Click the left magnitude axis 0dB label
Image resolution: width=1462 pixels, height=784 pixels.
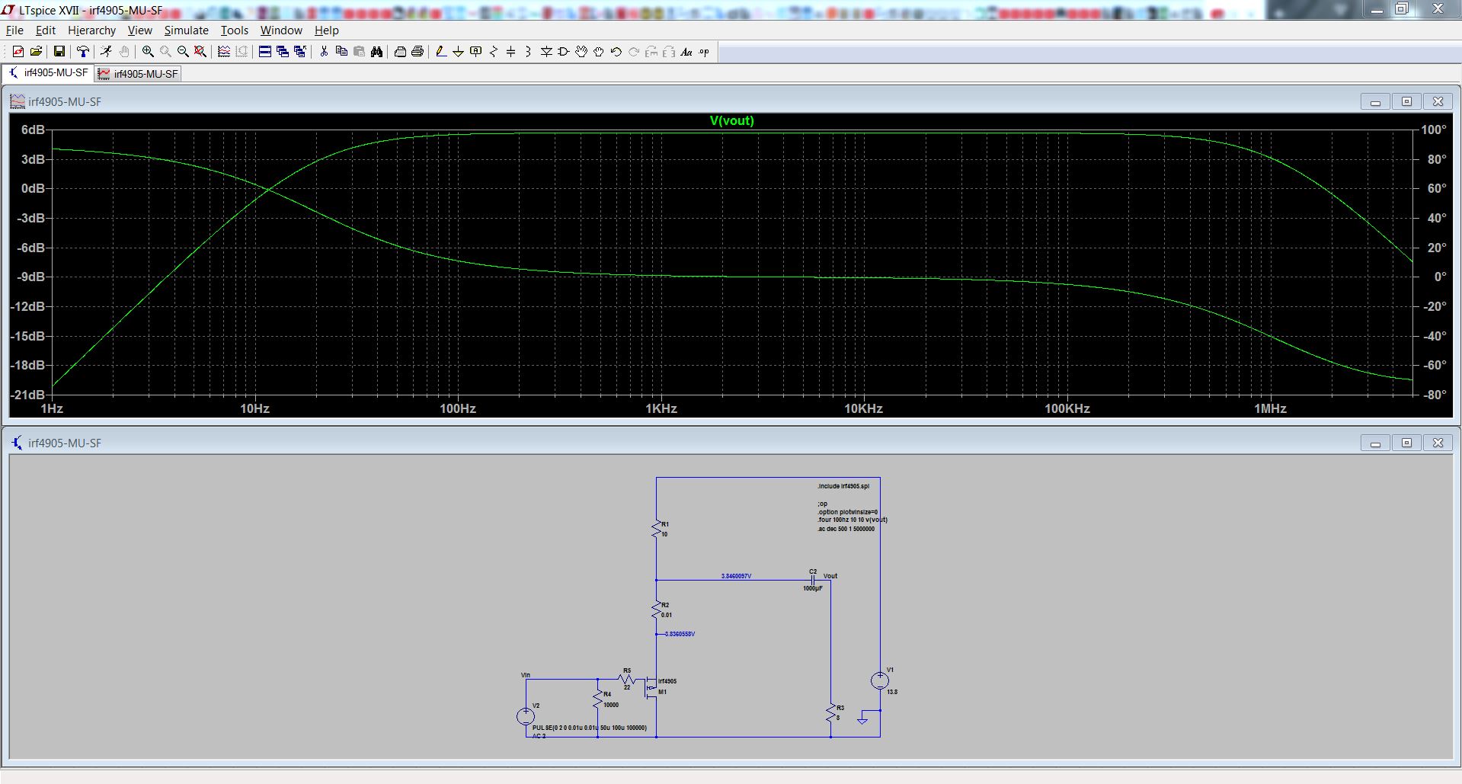(x=33, y=188)
